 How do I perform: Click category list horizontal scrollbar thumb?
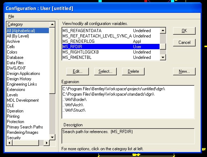click(x=26, y=143)
